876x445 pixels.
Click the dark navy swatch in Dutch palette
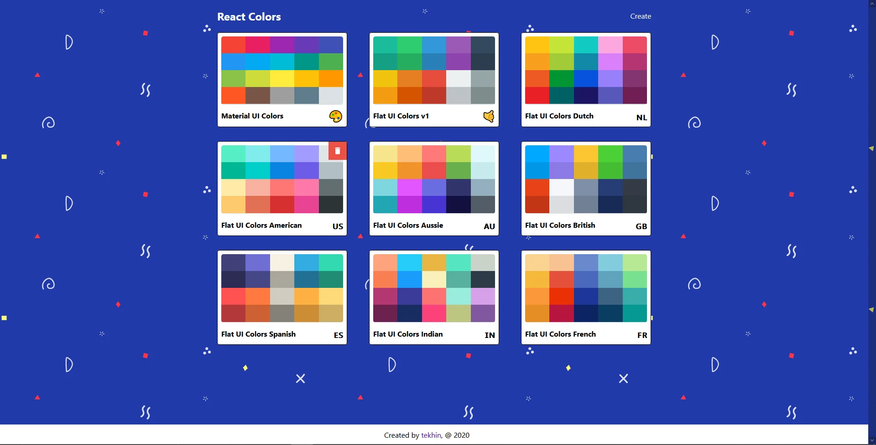pyautogui.click(x=586, y=96)
